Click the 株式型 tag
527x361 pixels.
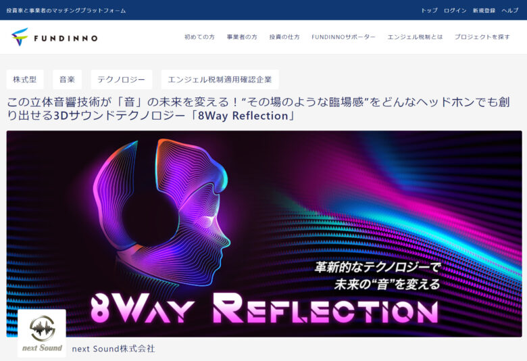tap(25, 79)
